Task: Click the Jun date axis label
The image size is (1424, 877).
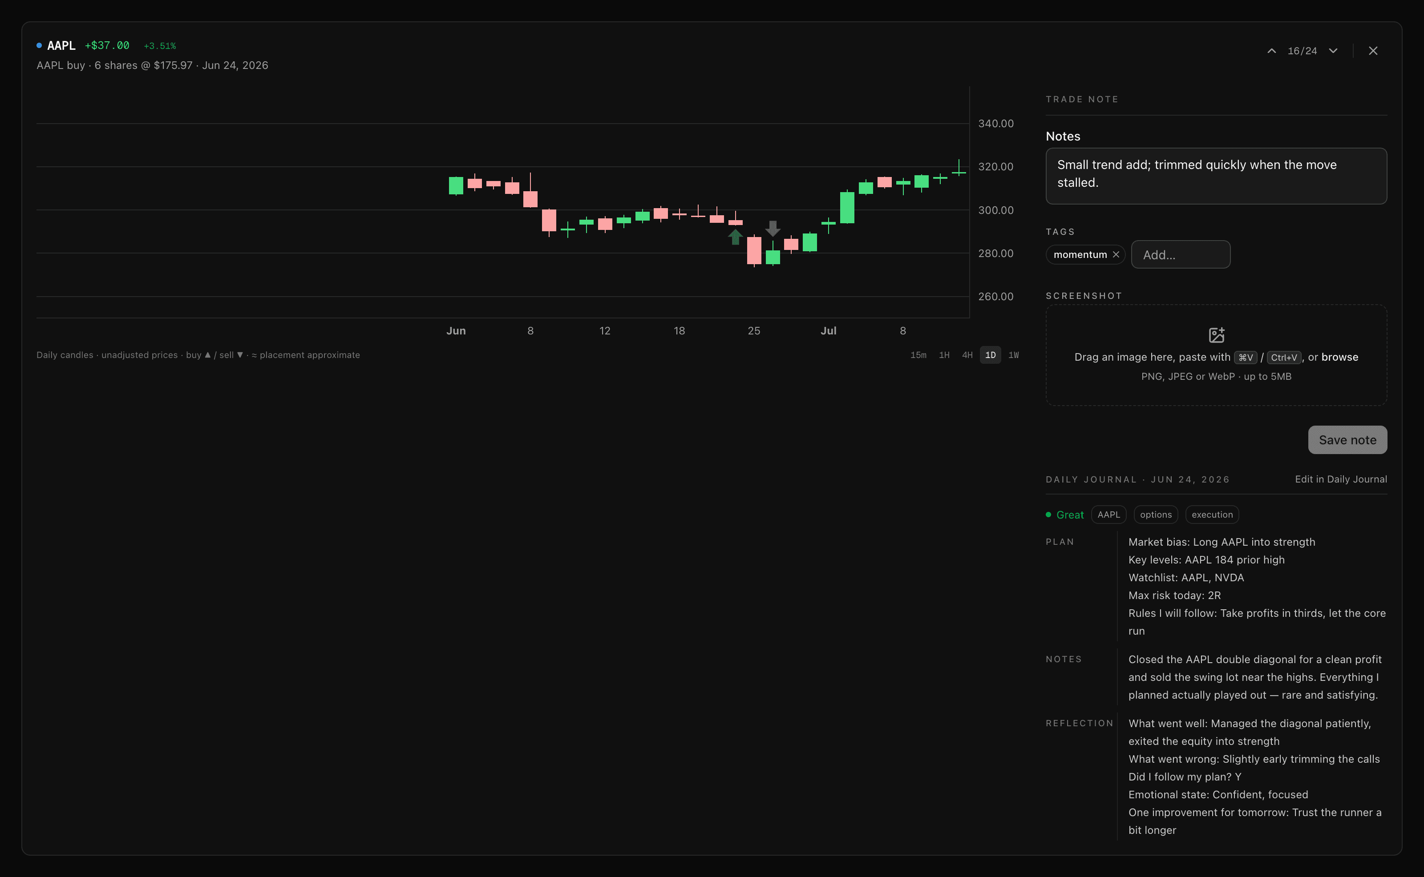Action: tap(456, 330)
